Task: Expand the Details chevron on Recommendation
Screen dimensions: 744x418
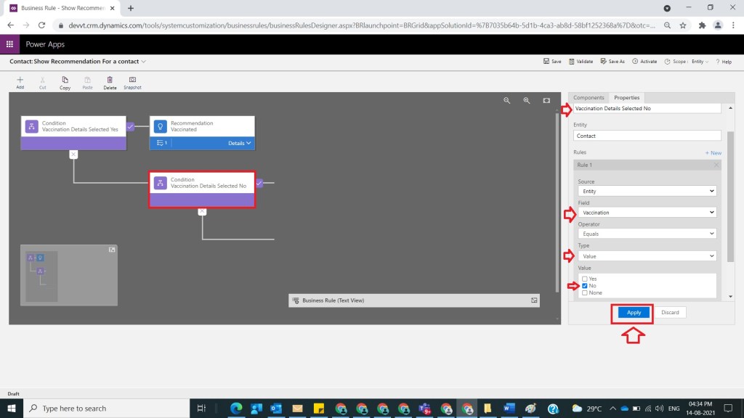Action: point(240,144)
